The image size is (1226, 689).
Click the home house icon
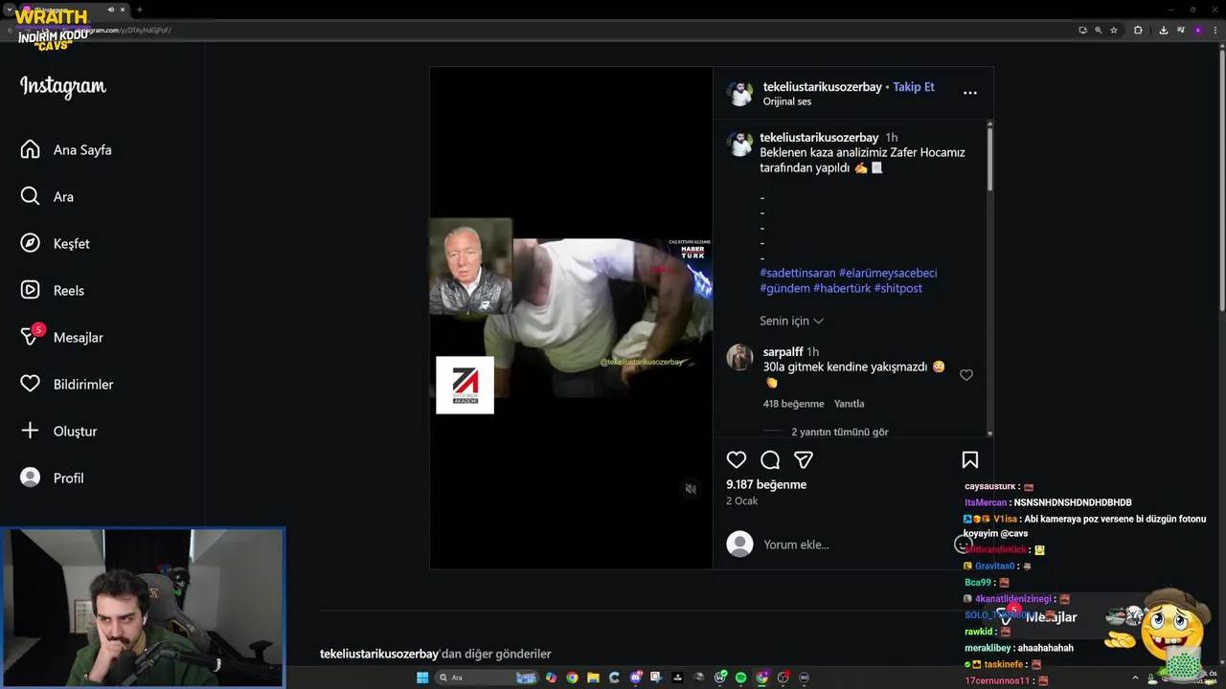click(x=31, y=149)
